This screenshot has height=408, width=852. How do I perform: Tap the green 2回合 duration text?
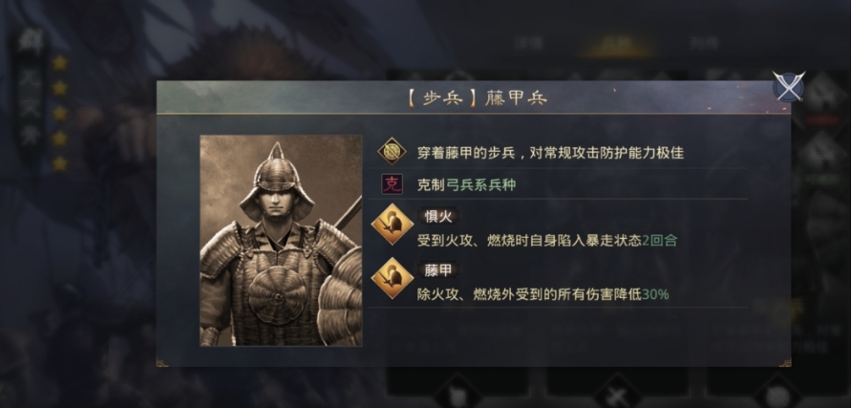(660, 240)
